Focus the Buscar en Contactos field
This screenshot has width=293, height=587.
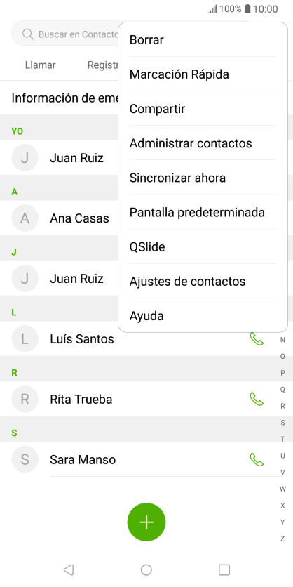[x=65, y=34]
